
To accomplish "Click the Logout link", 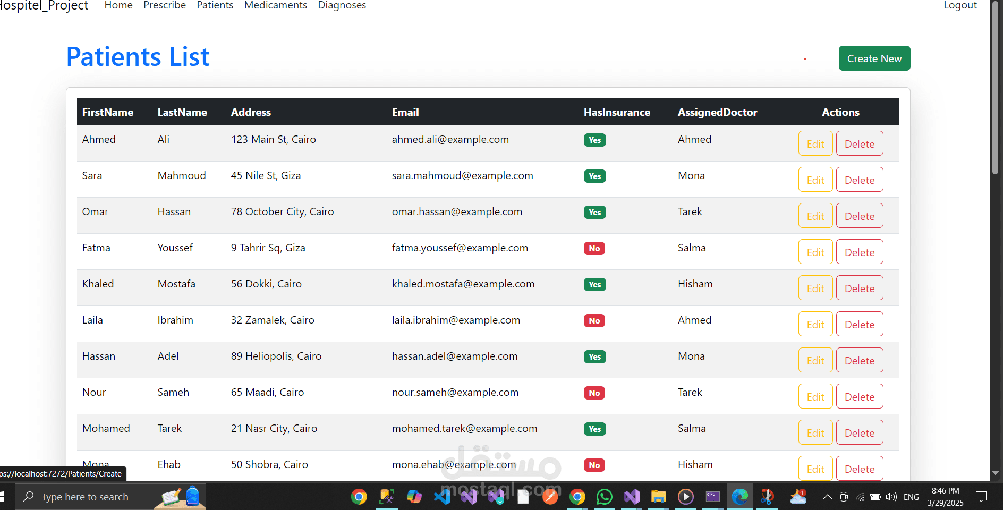I will pos(960,5).
